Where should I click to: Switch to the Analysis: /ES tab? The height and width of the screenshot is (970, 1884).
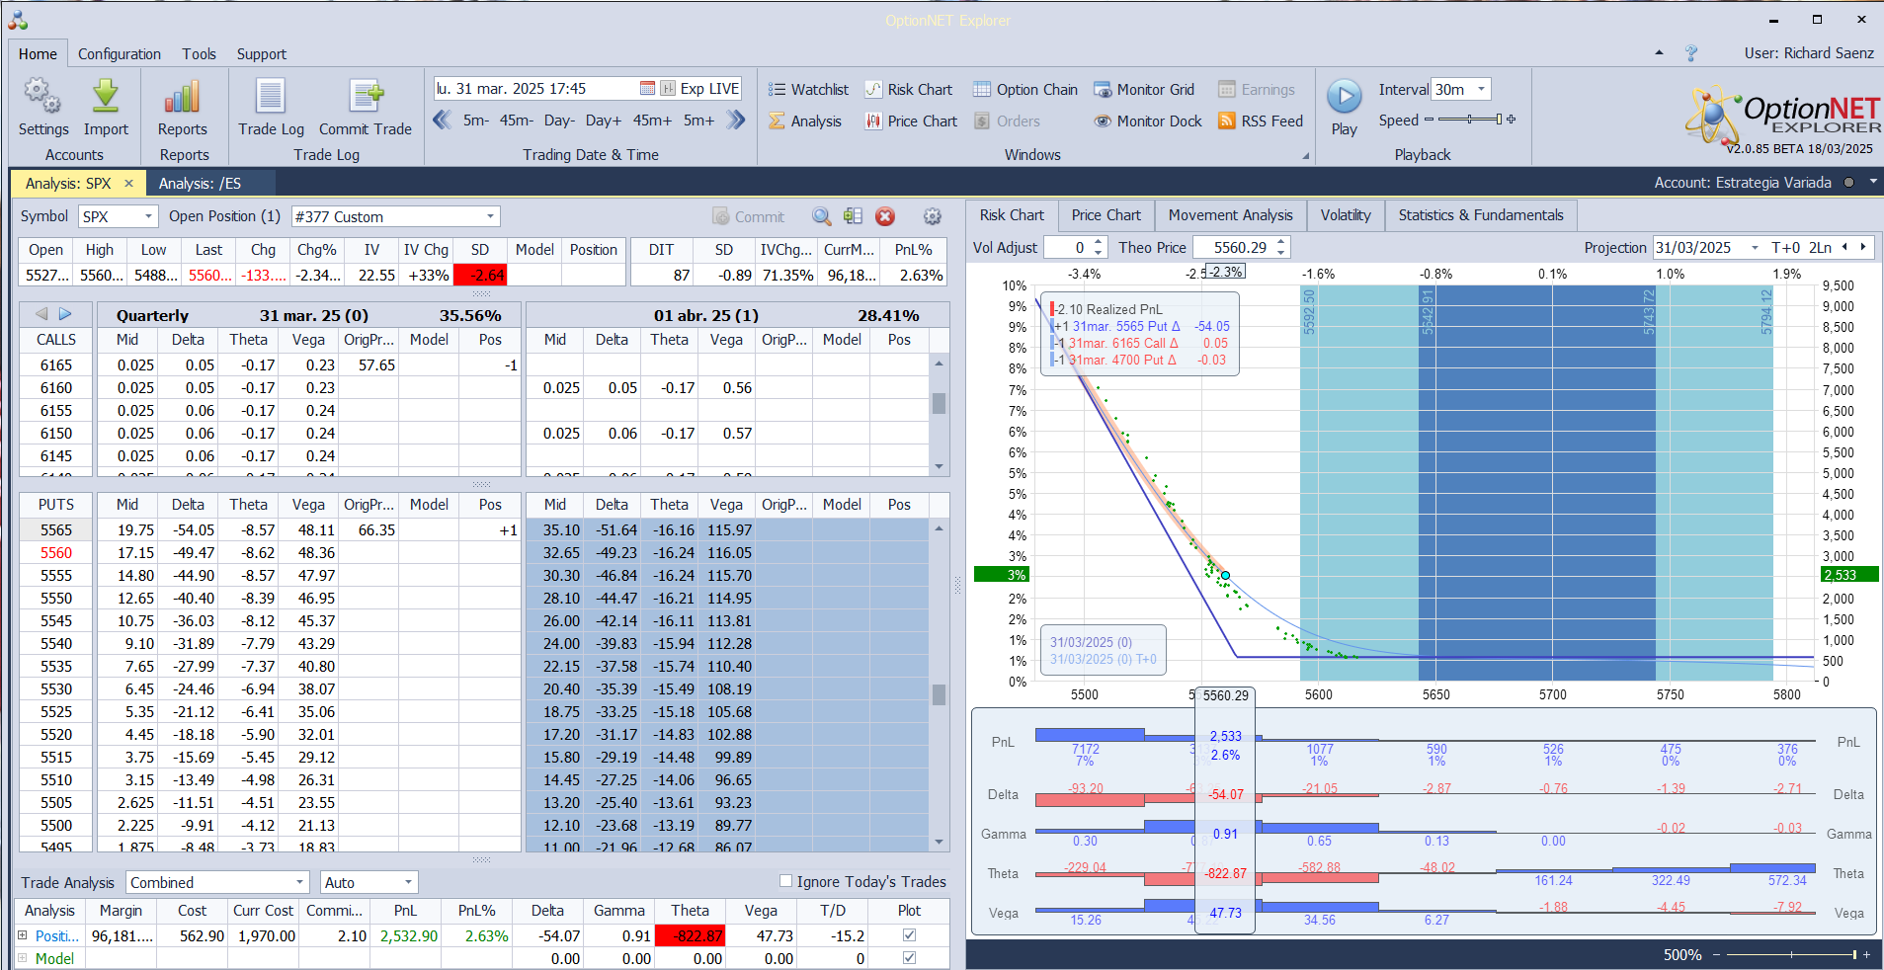point(200,183)
